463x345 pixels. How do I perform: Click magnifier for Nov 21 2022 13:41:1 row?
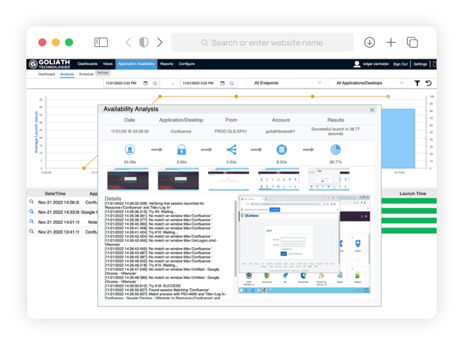point(31,231)
